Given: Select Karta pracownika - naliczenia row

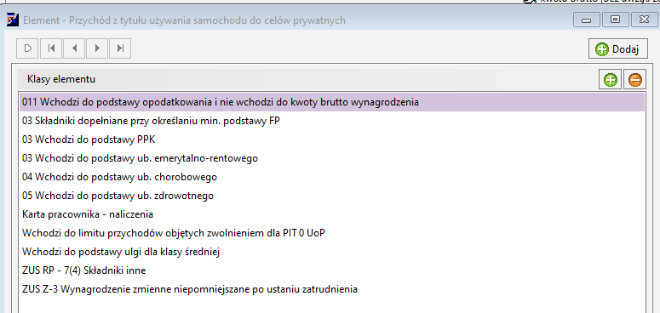Looking at the screenshot, I should point(331,214).
